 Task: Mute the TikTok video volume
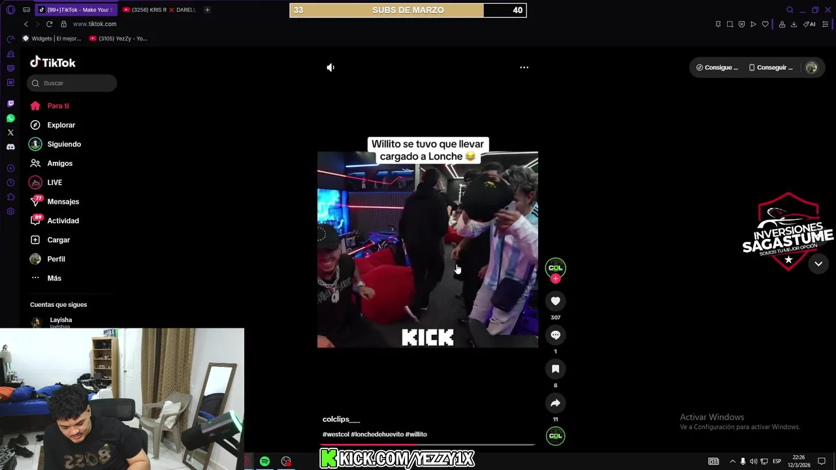point(330,67)
